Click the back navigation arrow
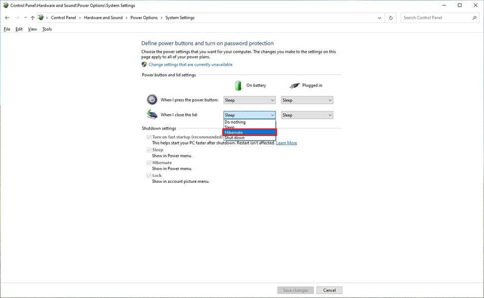The height and width of the screenshot is (298, 484). (x=7, y=17)
